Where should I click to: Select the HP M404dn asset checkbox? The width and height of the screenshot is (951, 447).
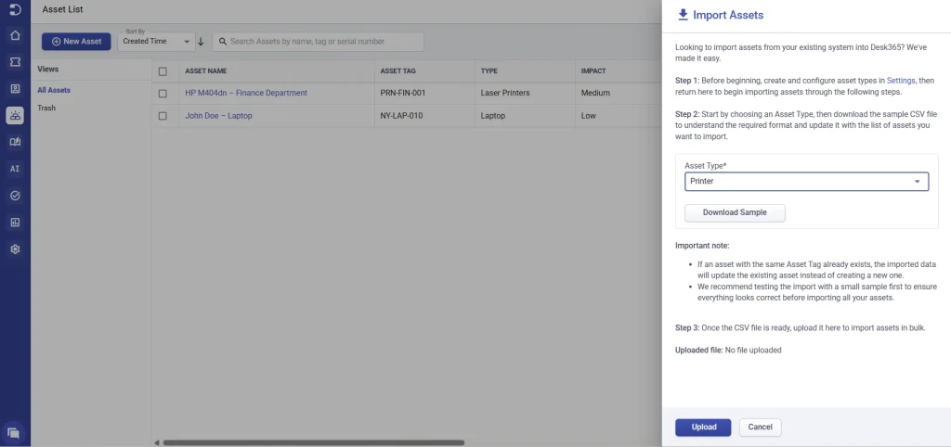point(163,94)
